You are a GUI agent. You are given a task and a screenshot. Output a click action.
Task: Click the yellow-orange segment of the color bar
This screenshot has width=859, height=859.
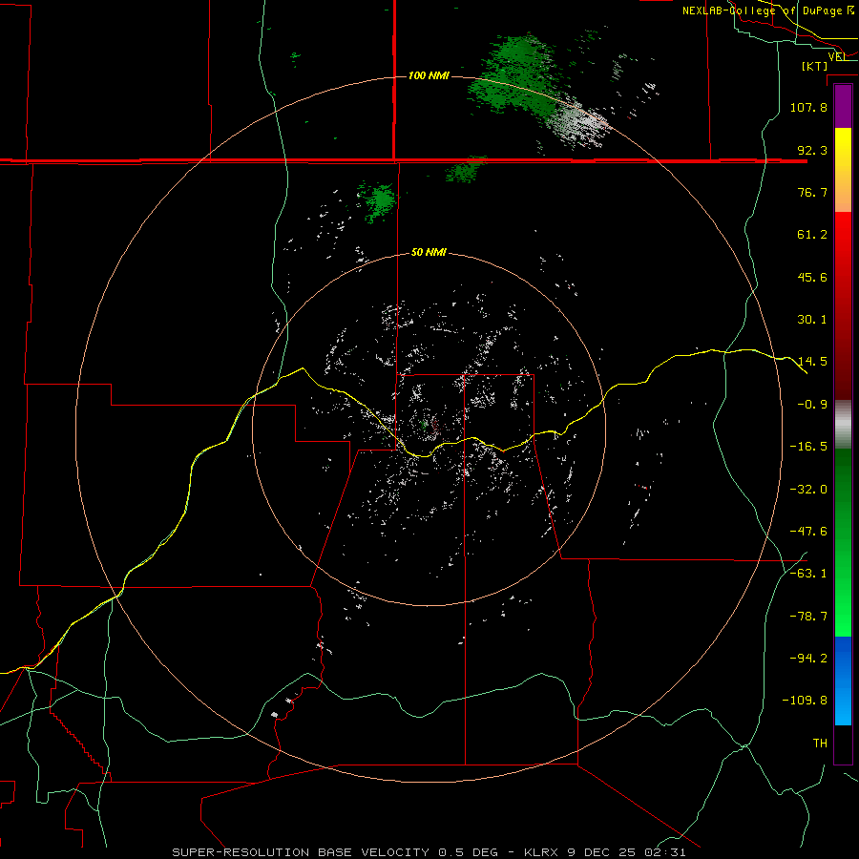coord(843,170)
